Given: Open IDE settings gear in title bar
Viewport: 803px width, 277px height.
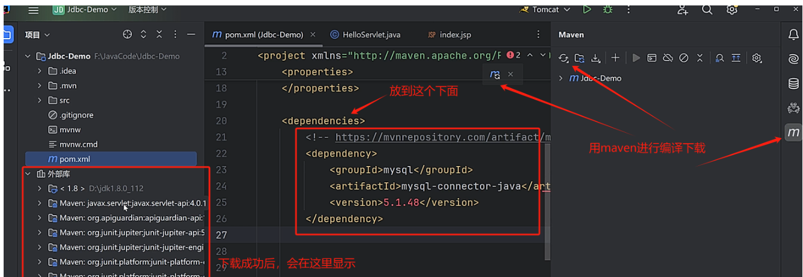Looking at the screenshot, I should tap(732, 10).
